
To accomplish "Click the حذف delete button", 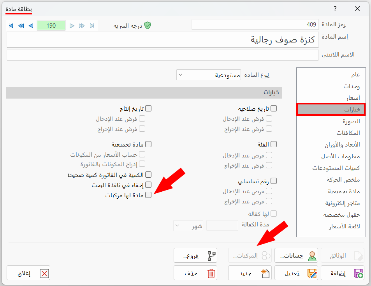I will [195, 273].
